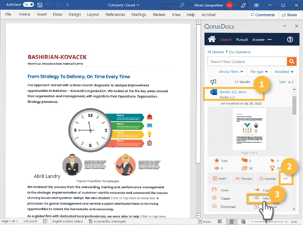The image size is (303, 225).
Task: Click the Create plus action
Action: pos(221,198)
